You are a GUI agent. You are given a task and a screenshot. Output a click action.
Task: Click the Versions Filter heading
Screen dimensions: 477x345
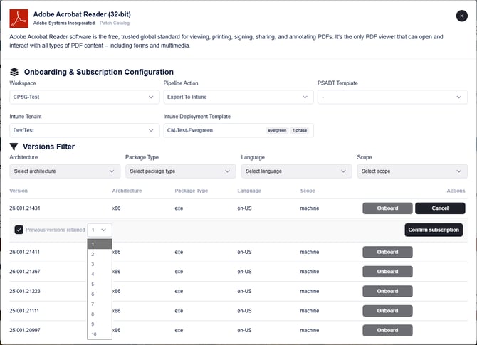click(48, 147)
